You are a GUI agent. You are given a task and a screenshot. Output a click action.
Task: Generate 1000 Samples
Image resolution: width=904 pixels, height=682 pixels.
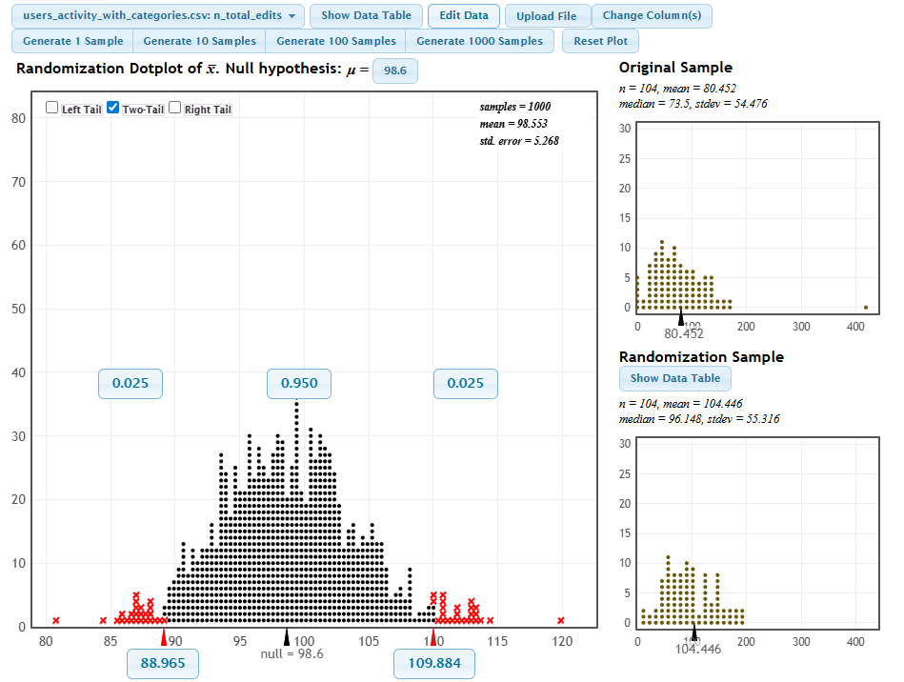479,42
